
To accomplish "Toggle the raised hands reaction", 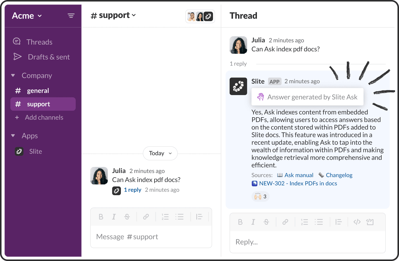I will 260,196.
